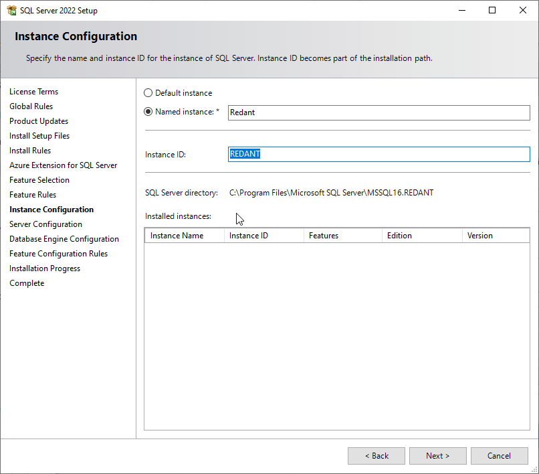Viewport: 539px width, 474px height.
Task: Click the Instance ID input field
Action: pos(379,154)
